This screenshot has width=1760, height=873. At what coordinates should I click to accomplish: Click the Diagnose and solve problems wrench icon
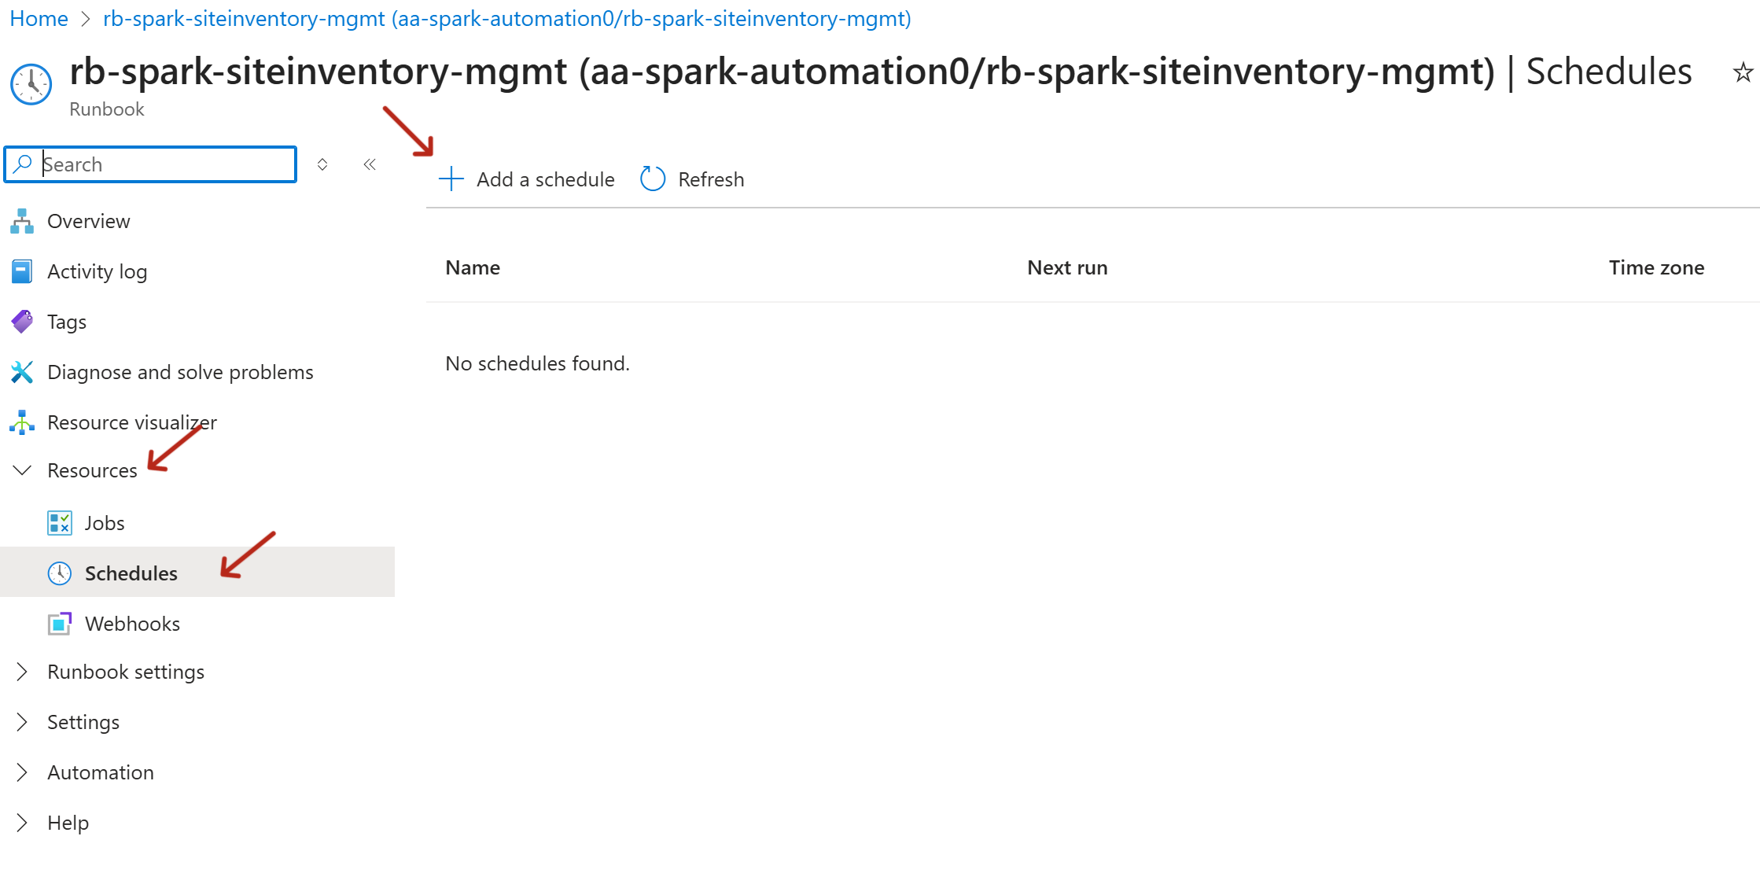[22, 372]
